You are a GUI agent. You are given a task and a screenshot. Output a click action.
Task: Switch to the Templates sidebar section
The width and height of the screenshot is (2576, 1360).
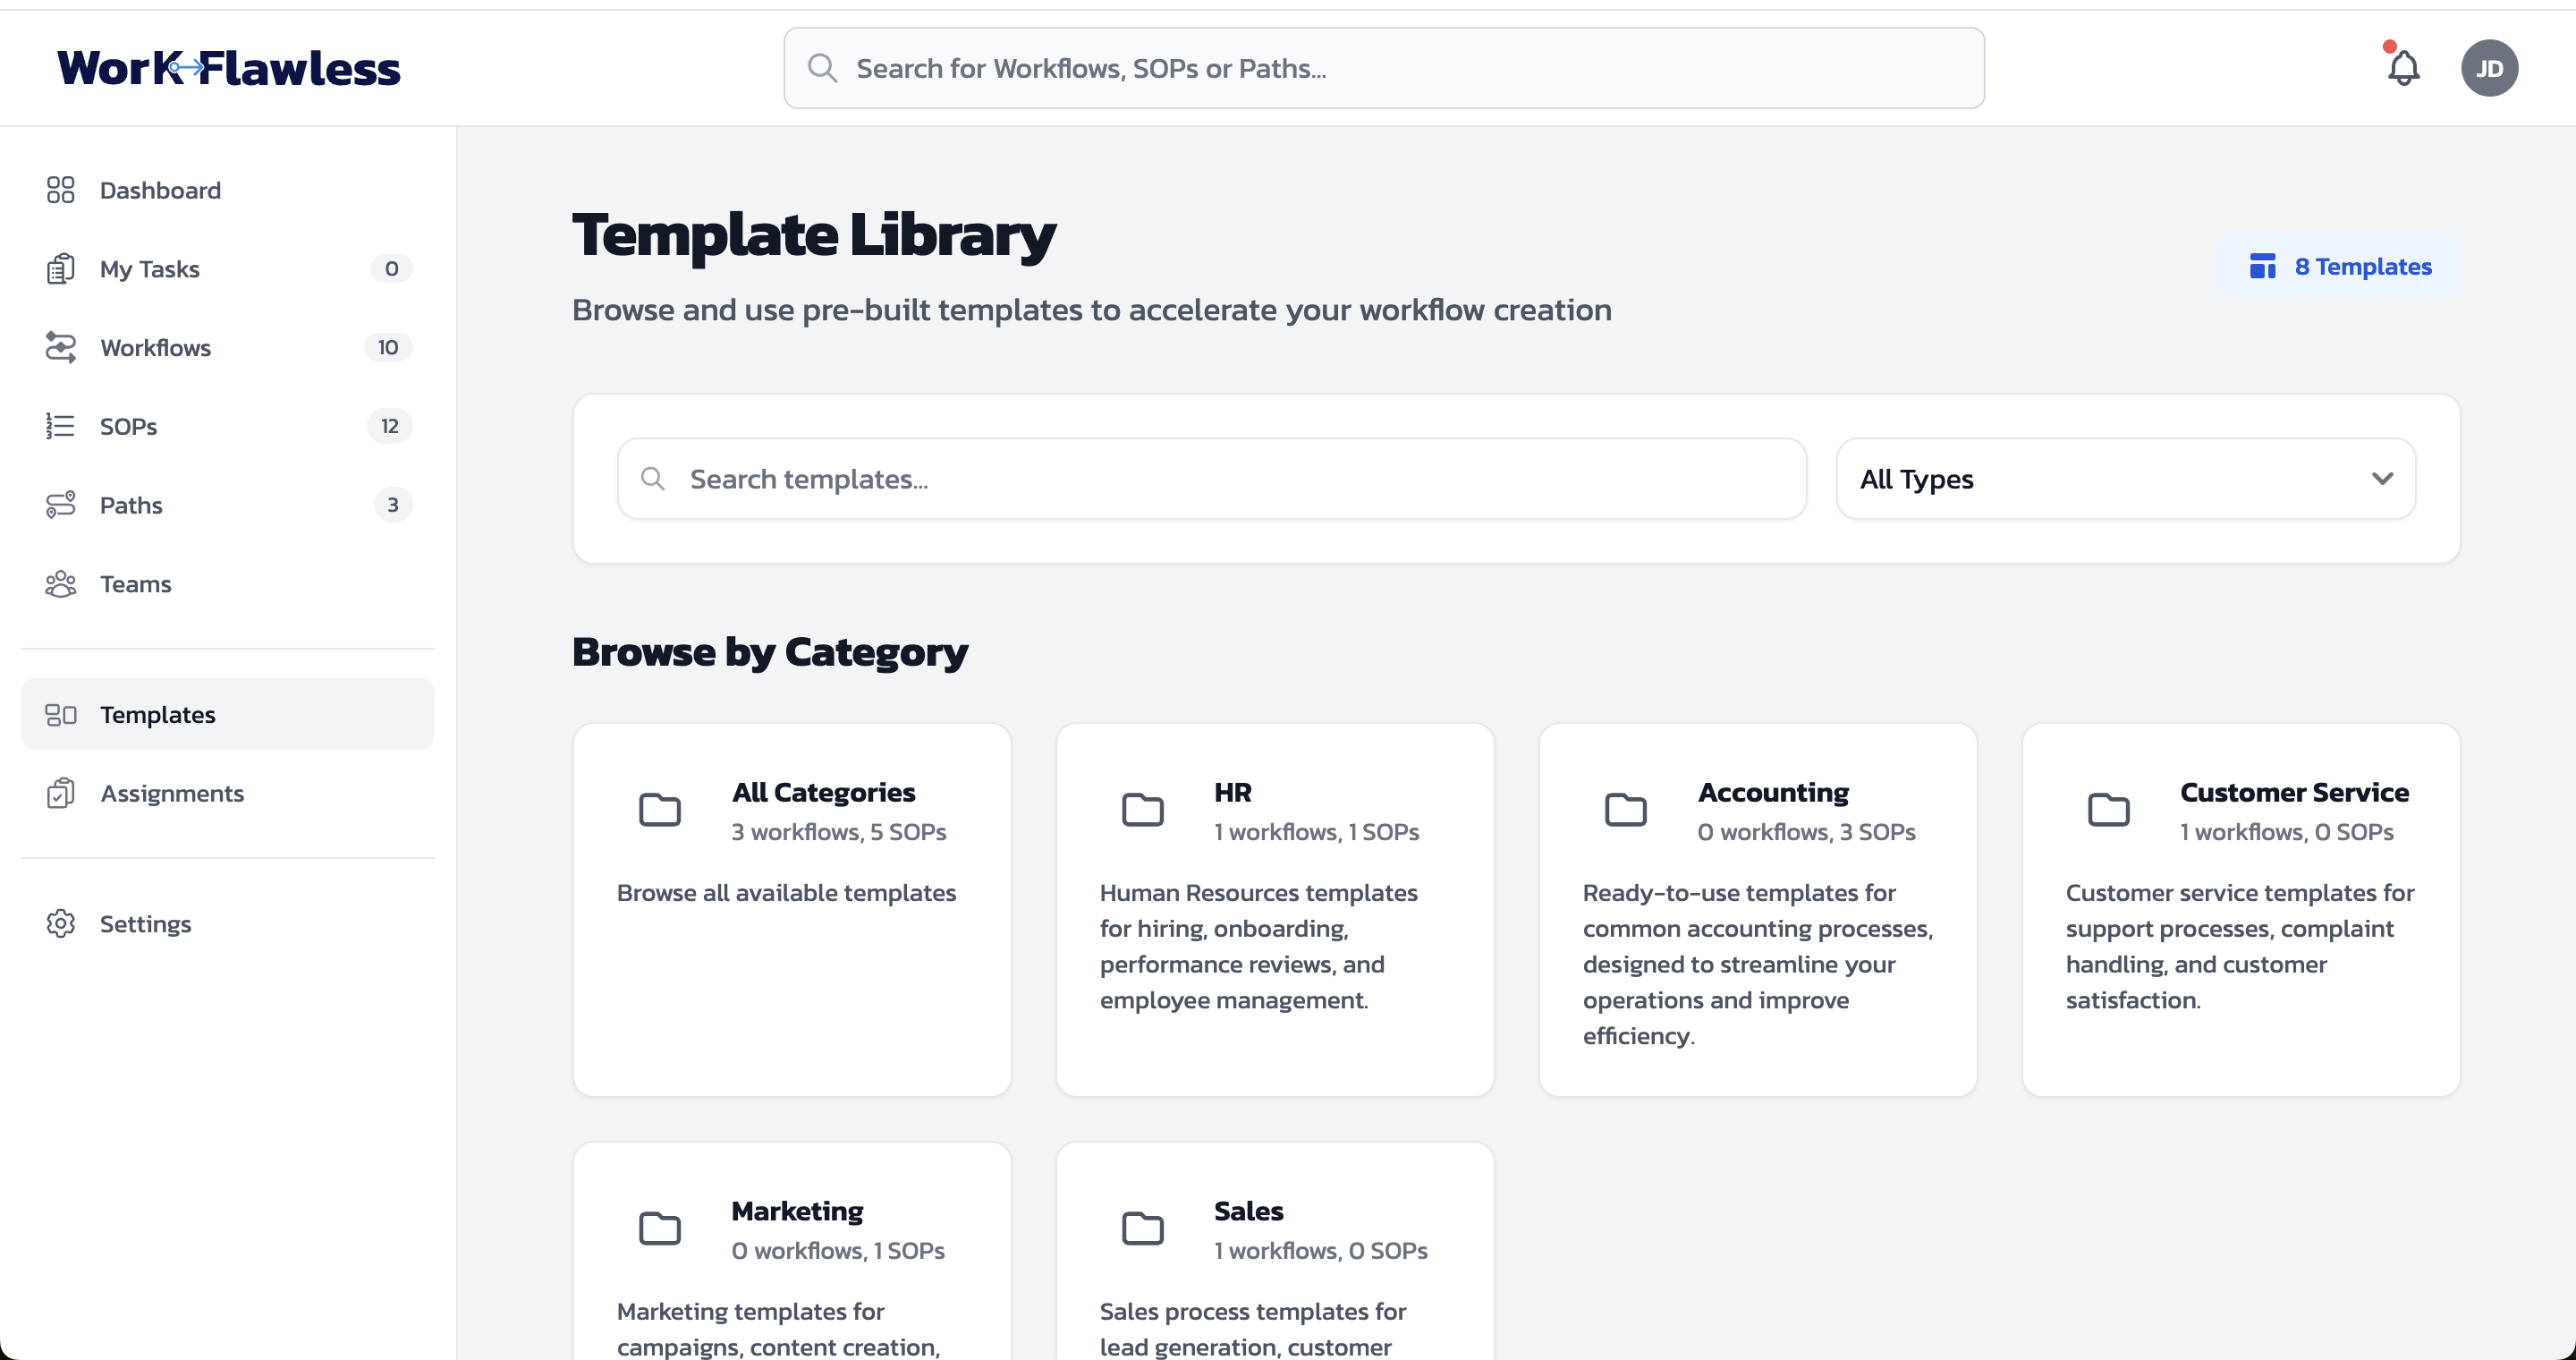point(157,714)
